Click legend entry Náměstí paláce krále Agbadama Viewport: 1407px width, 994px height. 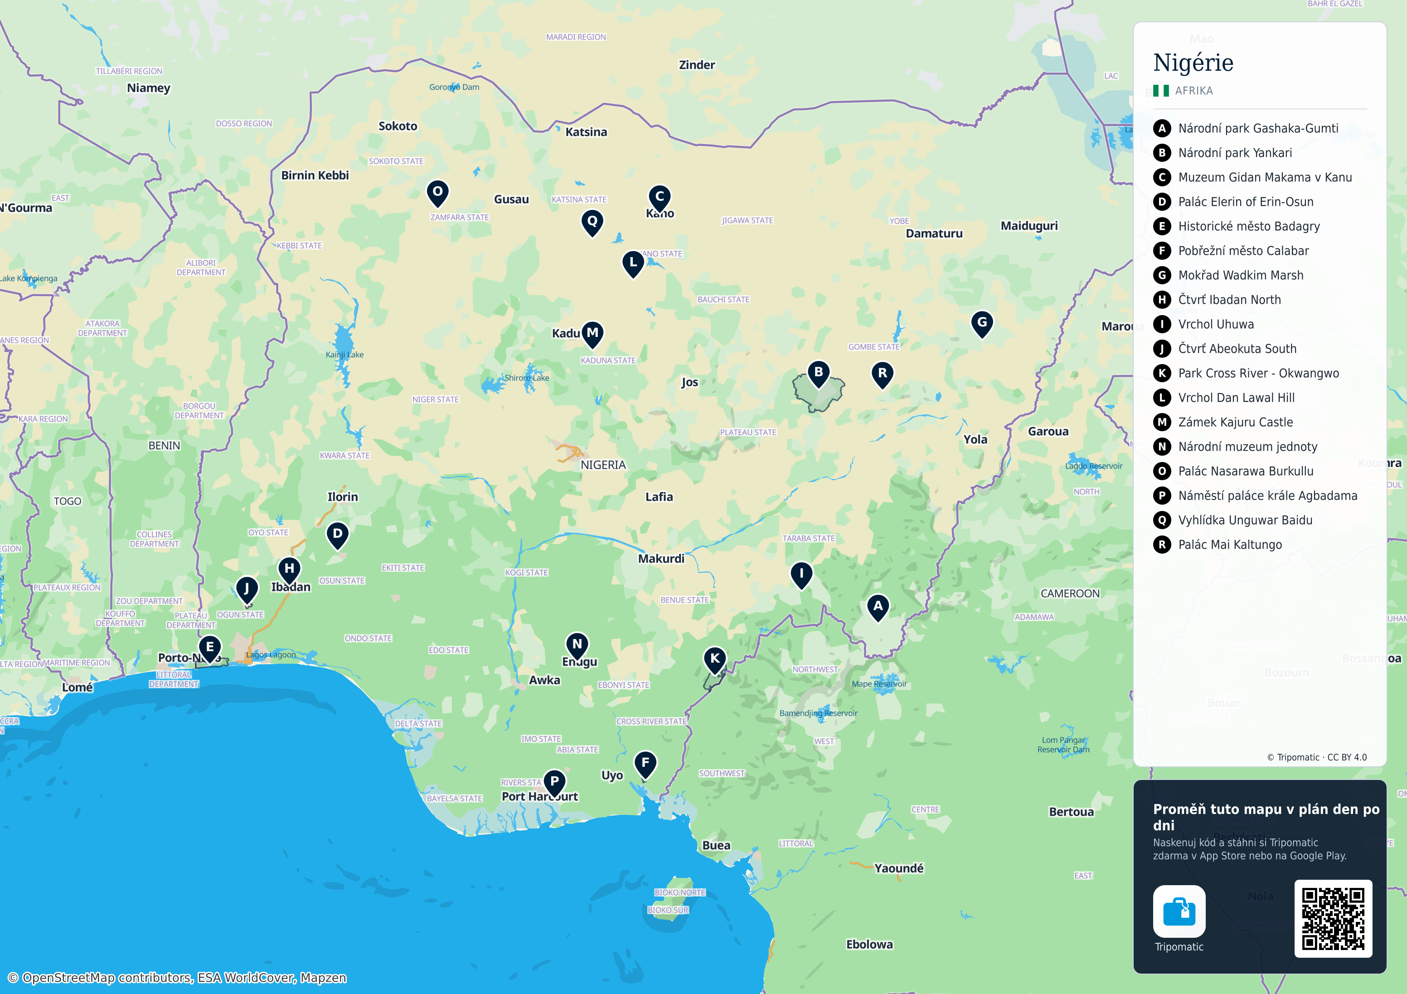[1267, 496]
